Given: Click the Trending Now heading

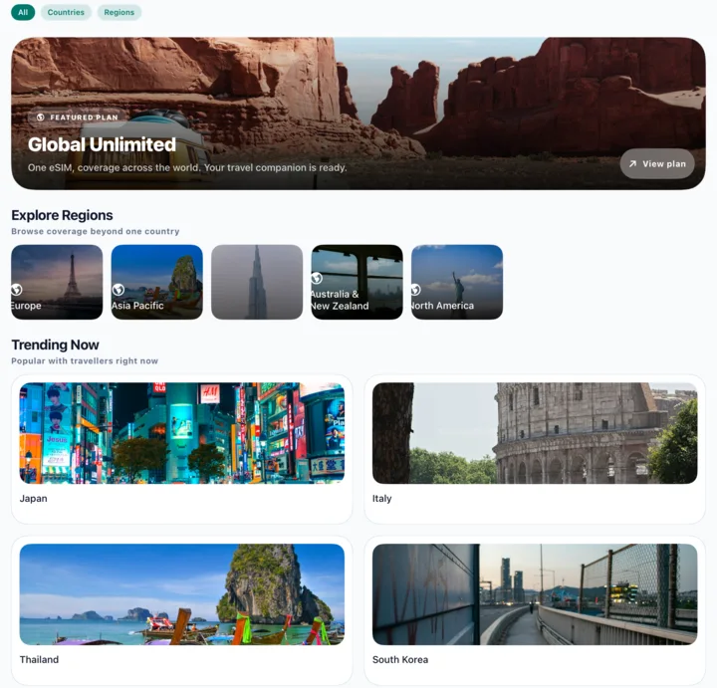Looking at the screenshot, I should point(56,344).
